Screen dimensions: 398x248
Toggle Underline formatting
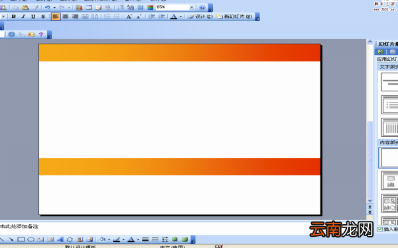tap(33, 17)
